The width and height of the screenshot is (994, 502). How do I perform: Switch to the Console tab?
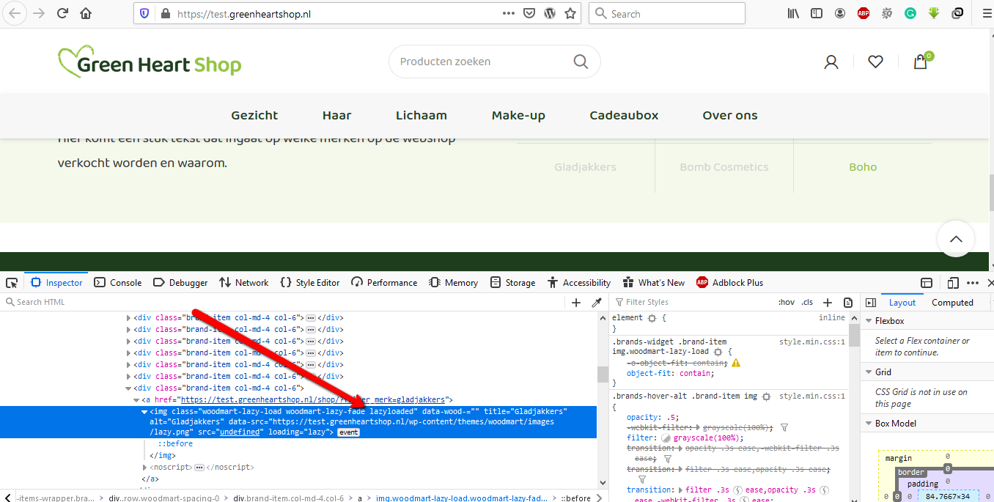point(119,283)
